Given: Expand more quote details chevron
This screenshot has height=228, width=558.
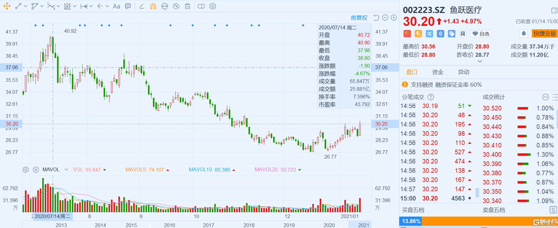Looking at the screenshot, I should [480, 61].
